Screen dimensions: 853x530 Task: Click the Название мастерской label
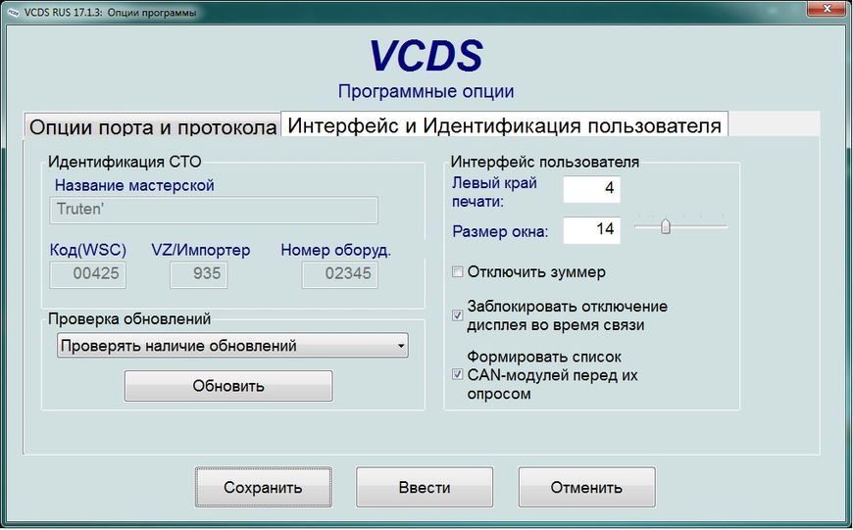pyautogui.click(x=134, y=185)
